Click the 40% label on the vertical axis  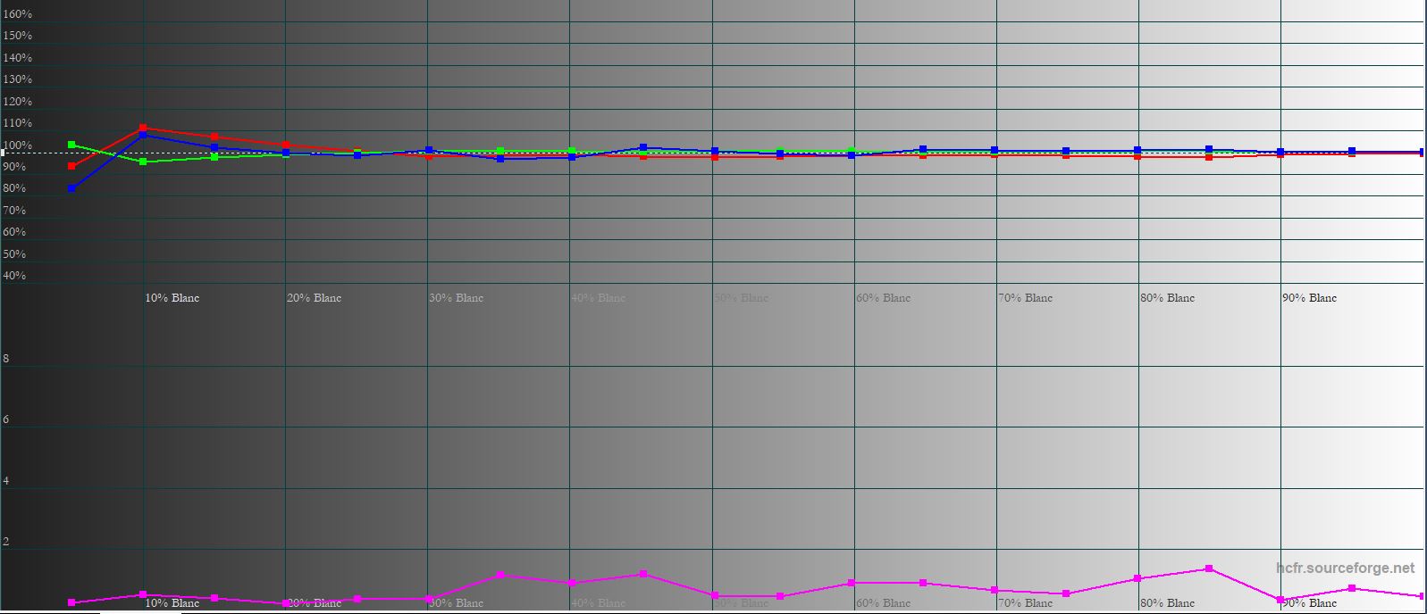point(15,276)
